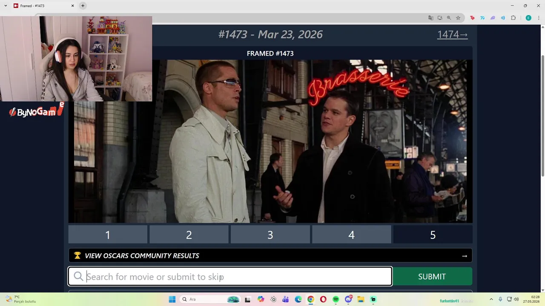Image resolution: width=545 pixels, height=306 pixels.
Task: Open the blue 7TV browser extension
Action: click(x=482, y=18)
